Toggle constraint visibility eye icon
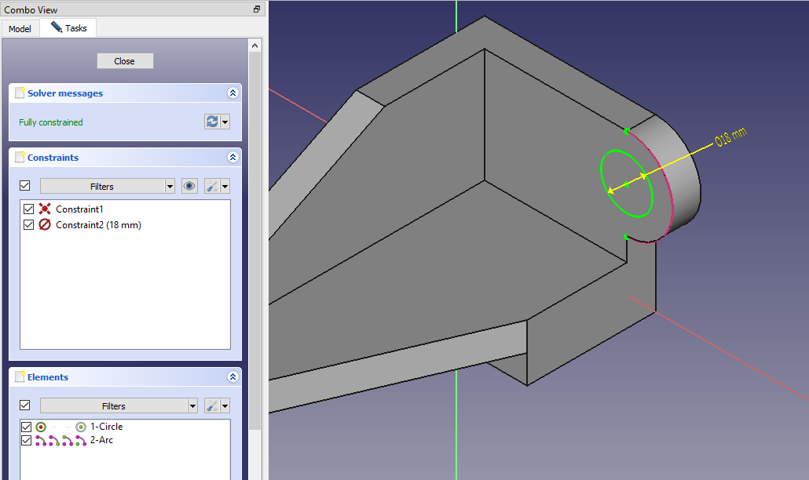This screenshot has height=480, width=809. [189, 186]
